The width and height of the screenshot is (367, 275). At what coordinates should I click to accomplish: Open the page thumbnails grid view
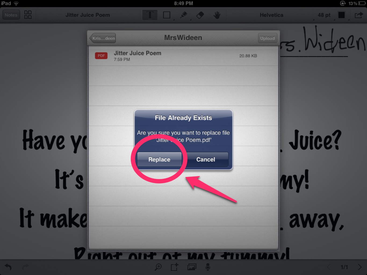coord(28,15)
